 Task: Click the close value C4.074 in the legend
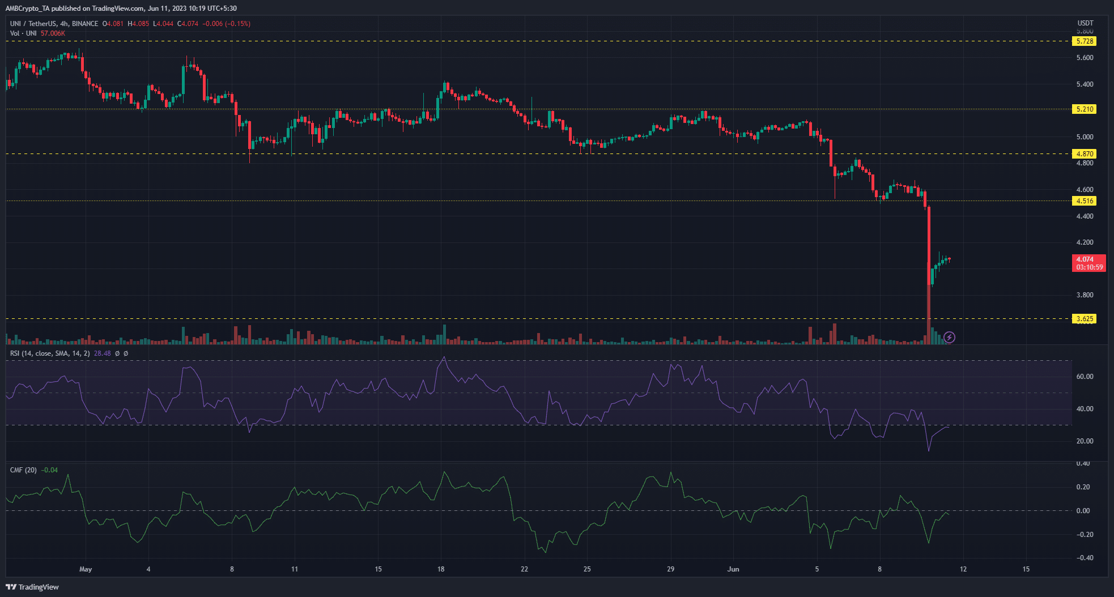point(188,24)
